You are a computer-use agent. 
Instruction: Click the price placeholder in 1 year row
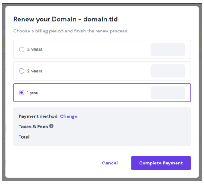[x=168, y=92]
